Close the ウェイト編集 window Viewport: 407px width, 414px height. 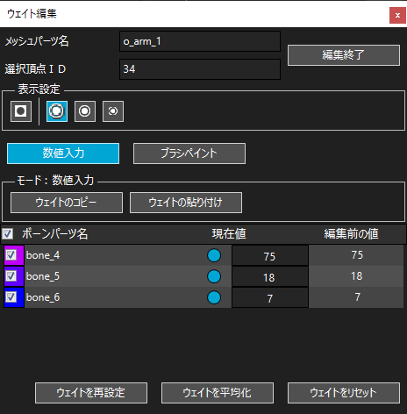[397, 15]
